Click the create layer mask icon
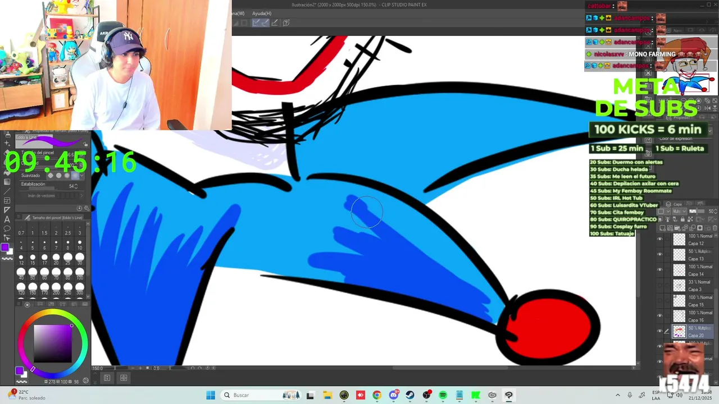The width and height of the screenshot is (719, 404). 700,228
